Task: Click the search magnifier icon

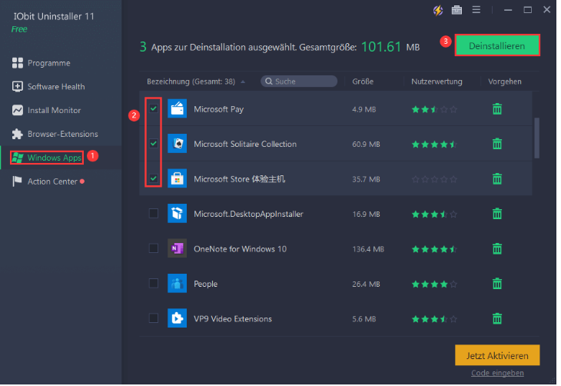Action: [x=269, y=82]
